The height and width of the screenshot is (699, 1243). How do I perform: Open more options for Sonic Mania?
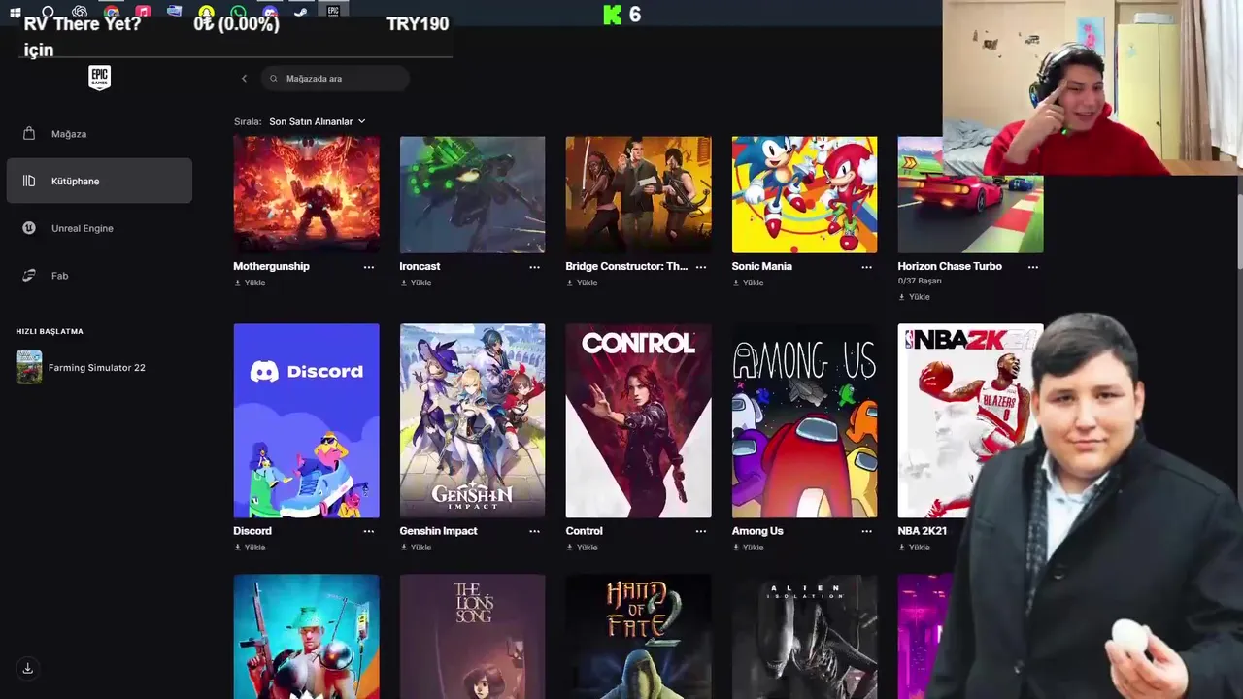point(866,267)
